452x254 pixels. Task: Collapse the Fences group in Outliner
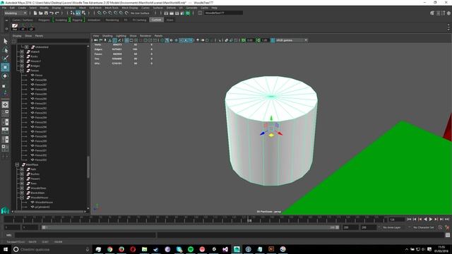pos(22,71)
